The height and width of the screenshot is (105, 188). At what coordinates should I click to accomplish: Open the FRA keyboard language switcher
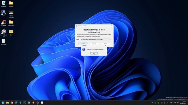(172, 103)
